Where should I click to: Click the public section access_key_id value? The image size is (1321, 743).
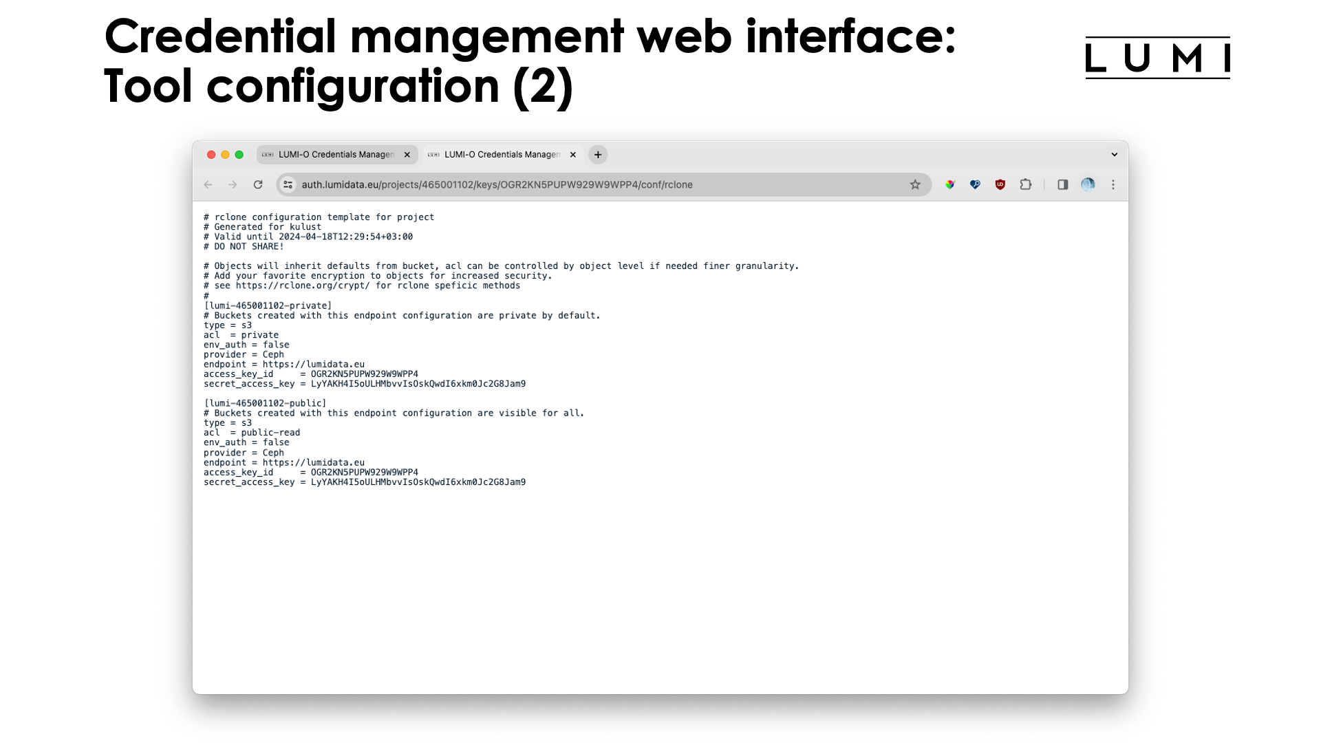point(365,473)
